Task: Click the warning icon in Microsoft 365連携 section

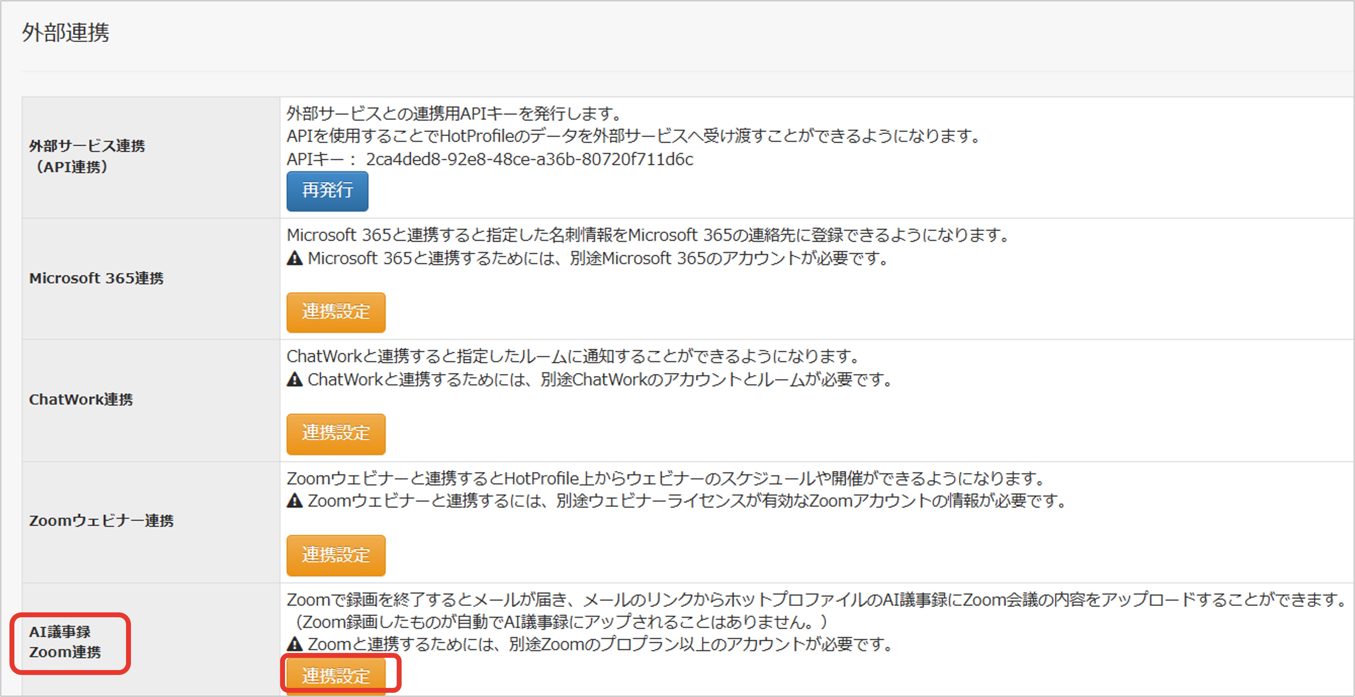Action: [295, 258]
